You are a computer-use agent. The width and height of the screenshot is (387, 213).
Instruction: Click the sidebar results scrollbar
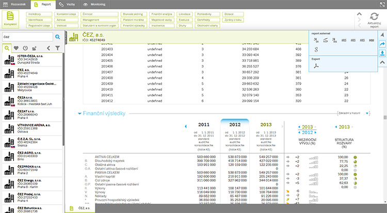point(63,99)
